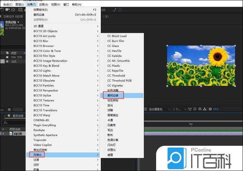Open the 窗口 menu

(66, 4)
